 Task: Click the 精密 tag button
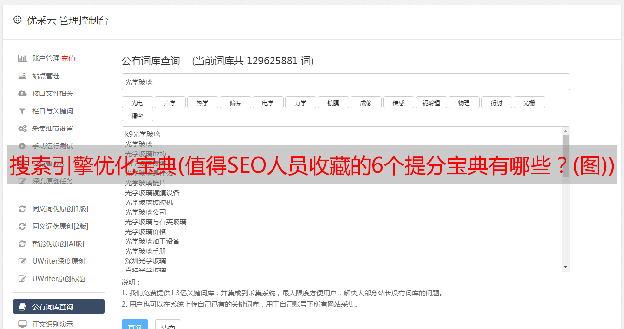click(x=137, y=115)
